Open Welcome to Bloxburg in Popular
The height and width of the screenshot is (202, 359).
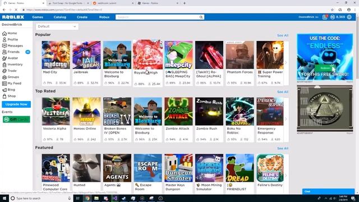(x=117, y=55)
